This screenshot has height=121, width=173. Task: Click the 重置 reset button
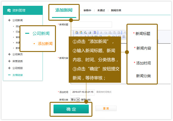click(x=106, y=109)
